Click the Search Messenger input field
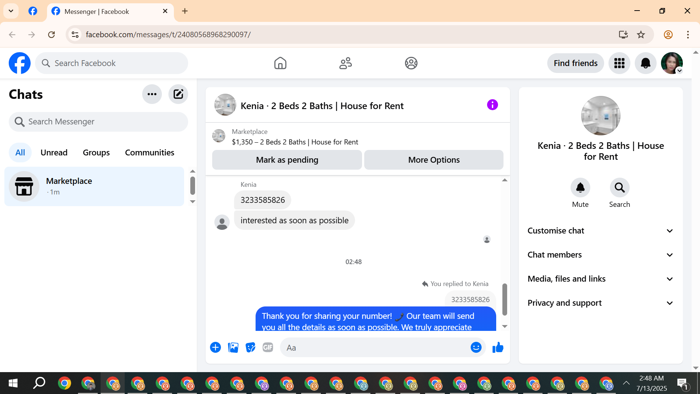This screenshot has height=394, width=700. click(x=98, y=121)
